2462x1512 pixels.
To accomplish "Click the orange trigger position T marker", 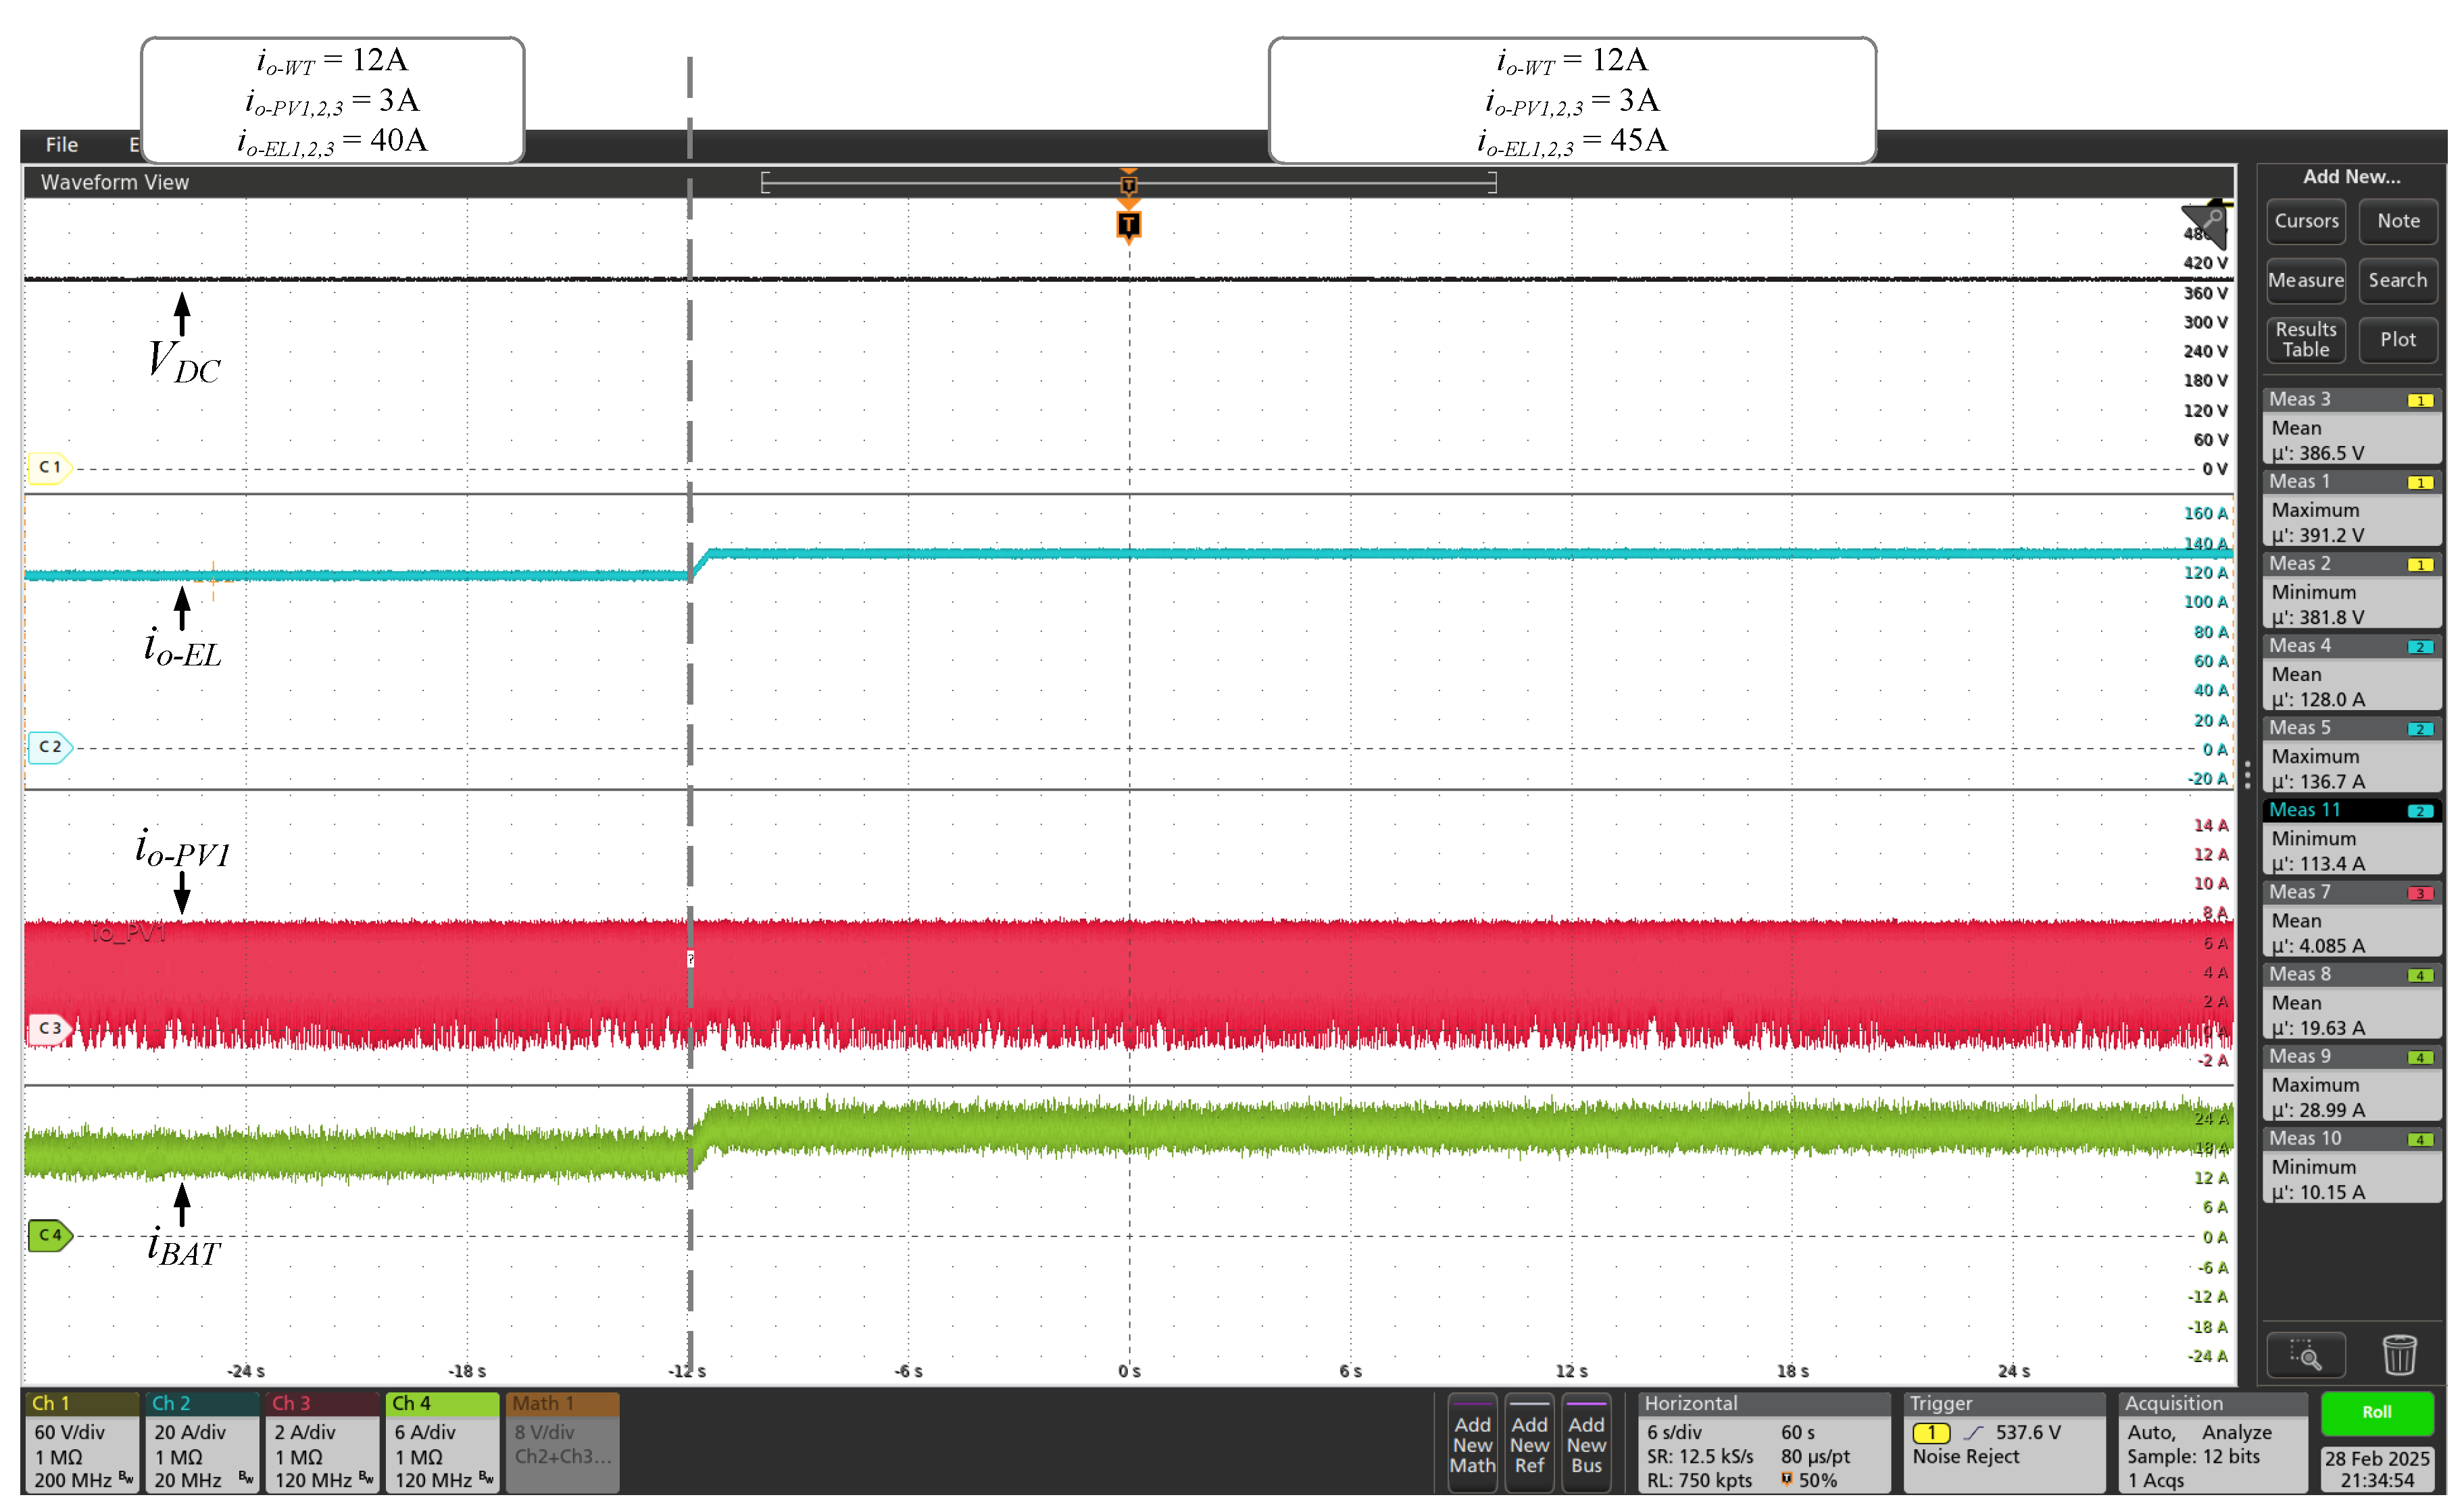I will click(x=1128, y=224).
